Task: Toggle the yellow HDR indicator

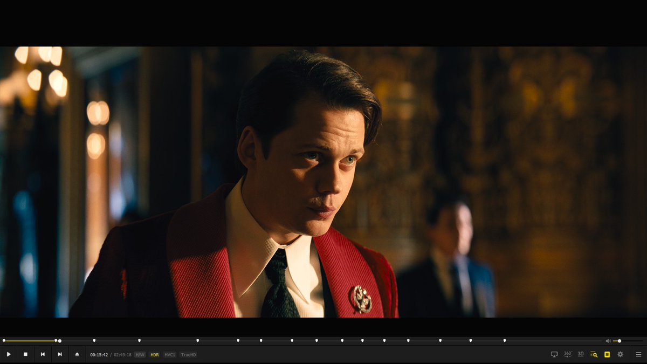Action: 155,355
